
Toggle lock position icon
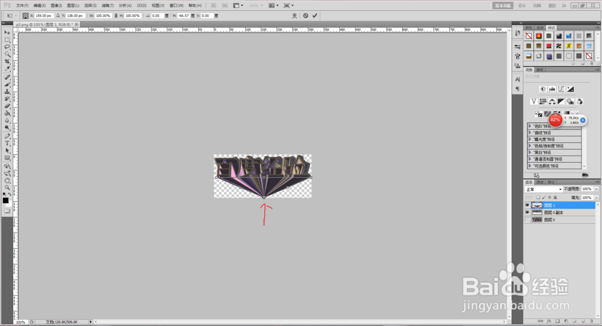coord(550,197)
